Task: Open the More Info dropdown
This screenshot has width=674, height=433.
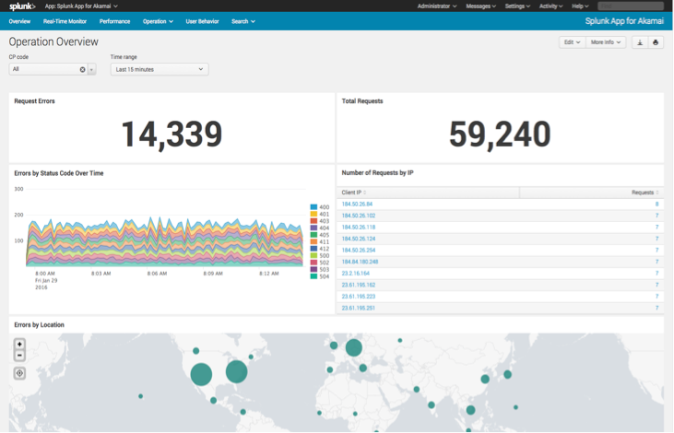Action: click(606, 42)
